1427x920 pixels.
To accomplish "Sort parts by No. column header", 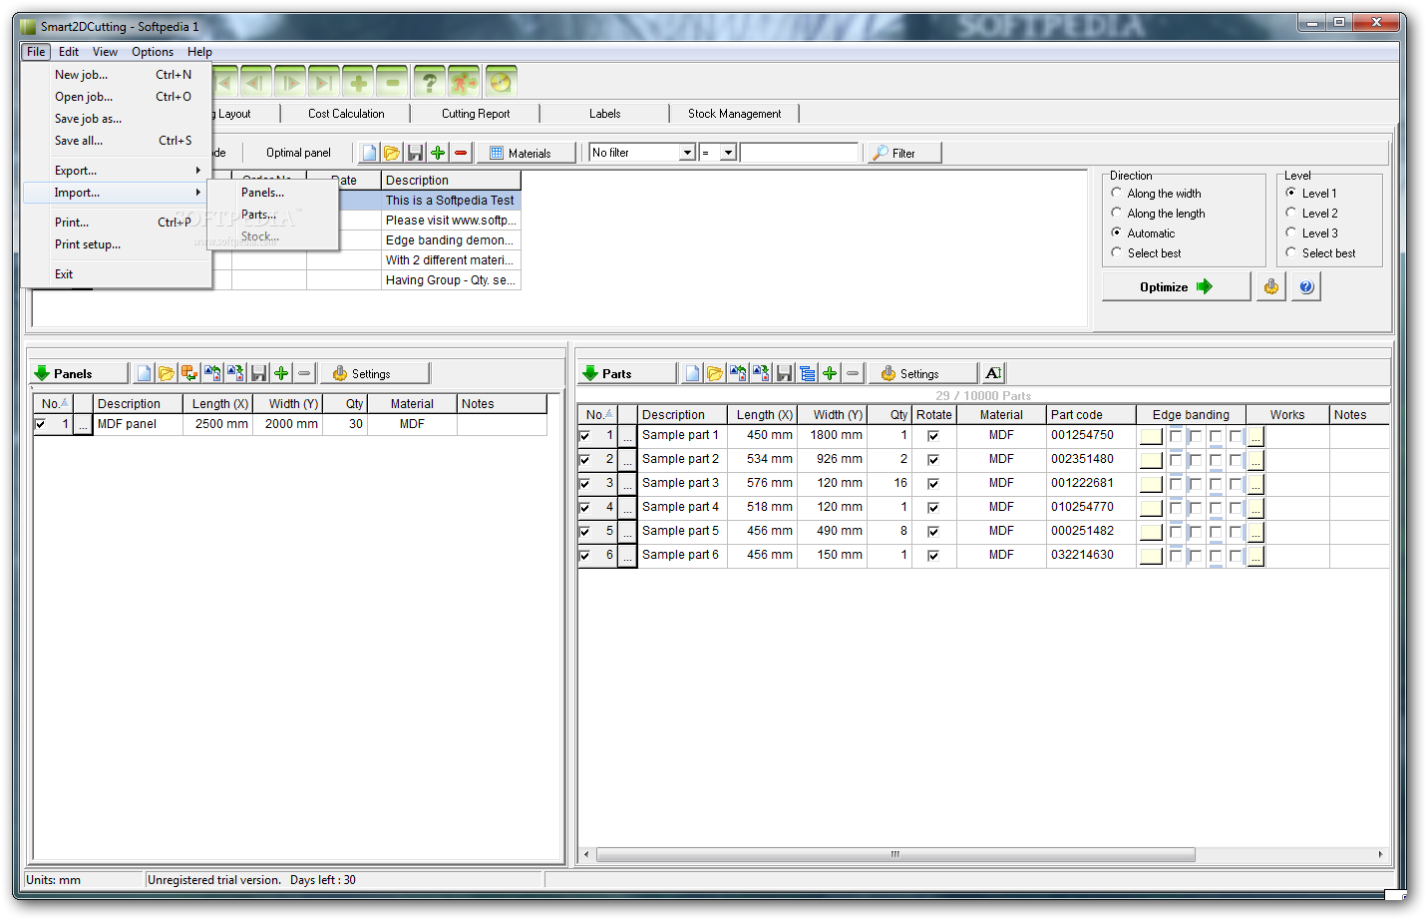I will tap(598, 415).
